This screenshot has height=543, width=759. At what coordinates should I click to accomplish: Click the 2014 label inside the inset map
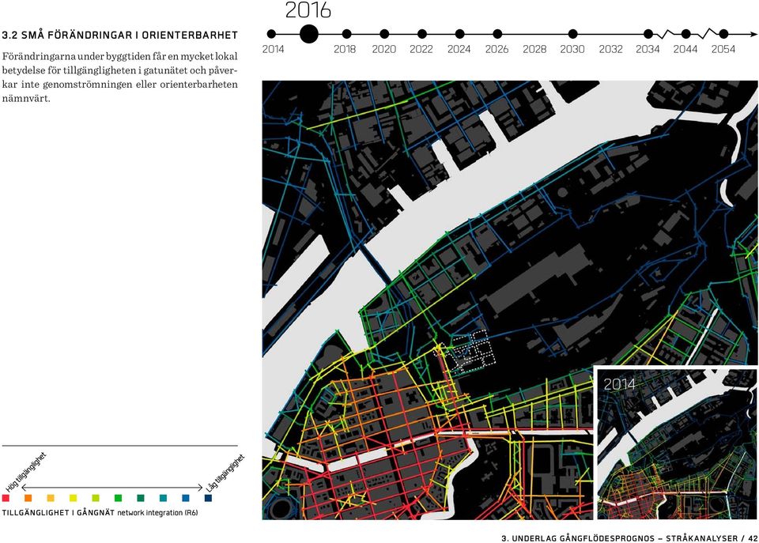tap(619, 384)
